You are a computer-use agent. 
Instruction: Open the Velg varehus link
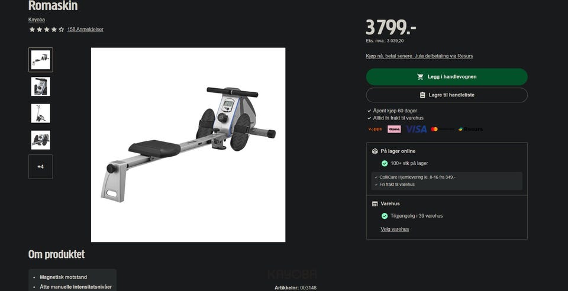[395, 229]
